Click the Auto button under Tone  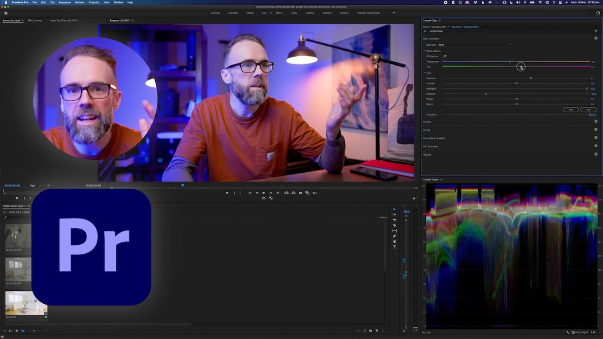point(588,109)
